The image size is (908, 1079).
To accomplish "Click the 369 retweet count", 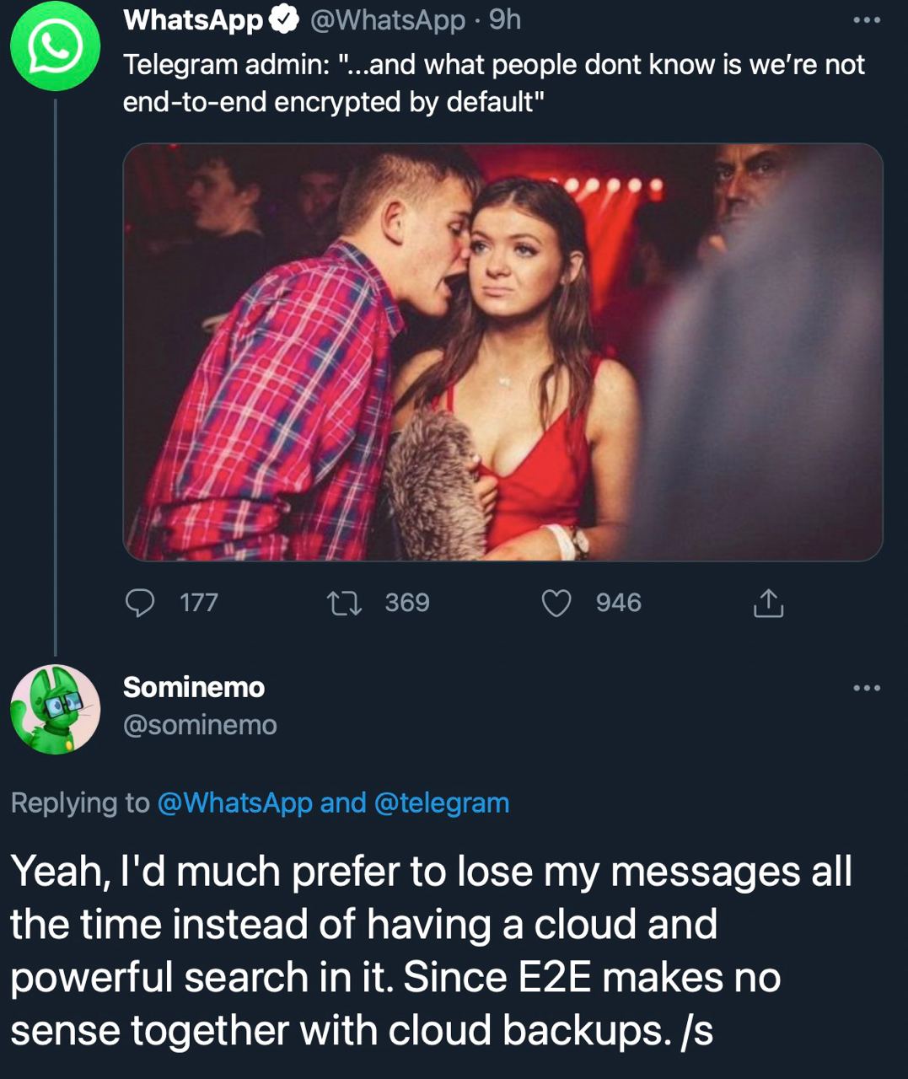I will [407, 603].
